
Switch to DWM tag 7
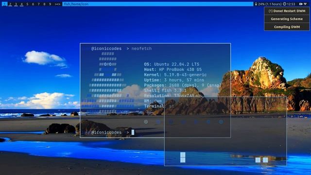[x=39, y=4]
